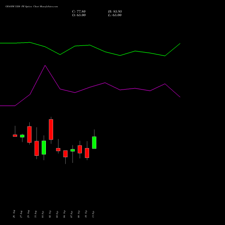
Task: Select the small red candle above 26 Aug
Action: click(x=15, y=135)
